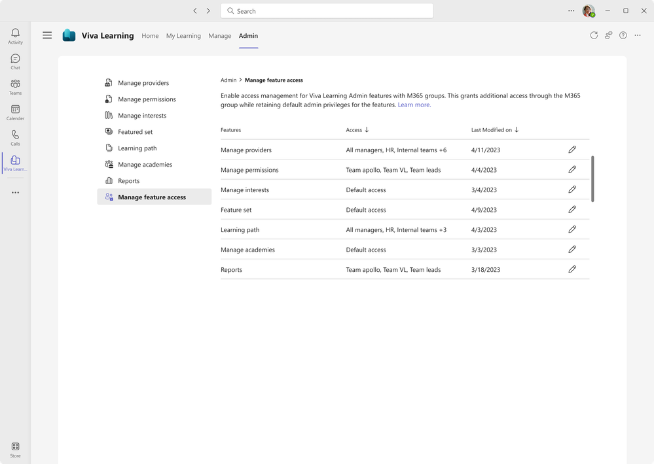Screen dimensions: 654x464
Task: Click the Viva Learning logo
Action: pyautogui.click(x=69, y=35)
